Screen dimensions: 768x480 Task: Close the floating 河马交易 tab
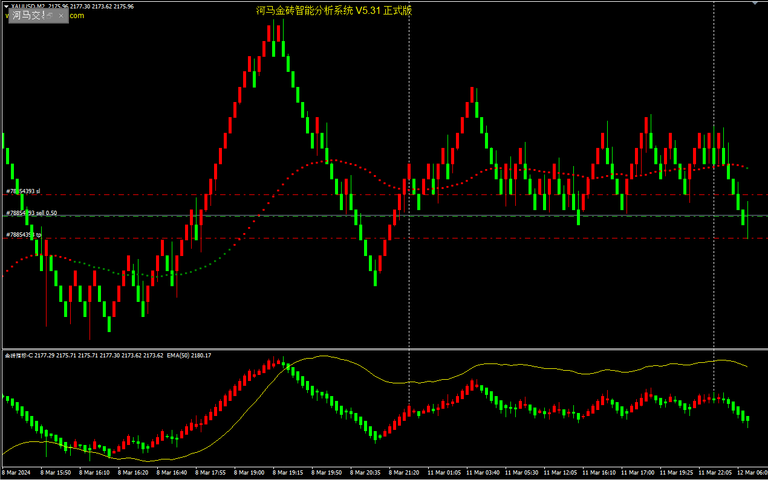point(61,15)
